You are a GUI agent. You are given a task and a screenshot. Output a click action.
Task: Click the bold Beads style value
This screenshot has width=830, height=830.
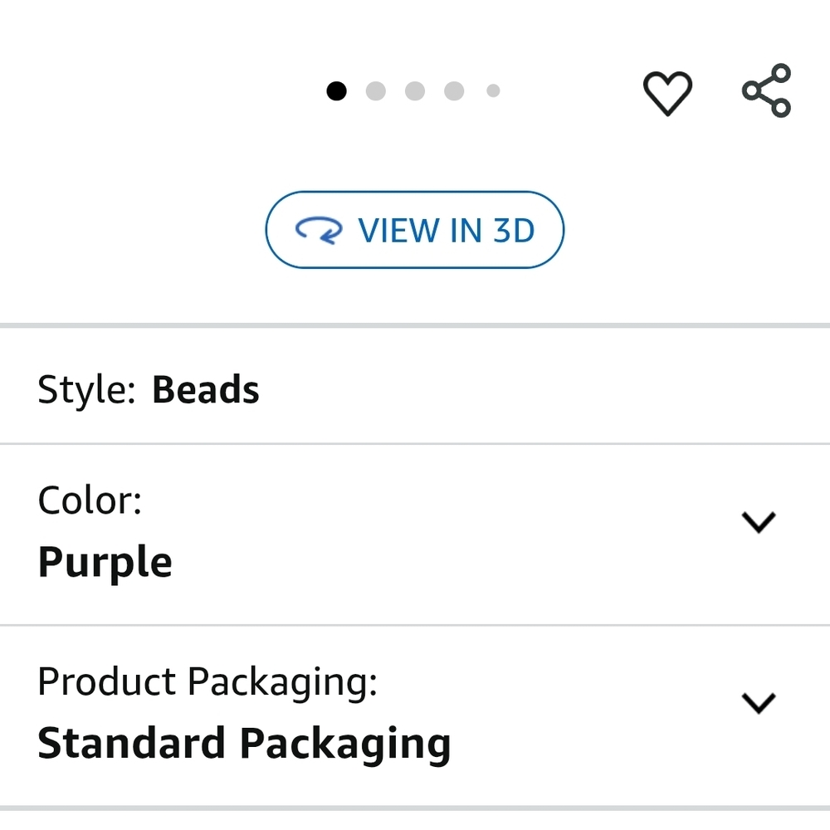tap(205, 389)
